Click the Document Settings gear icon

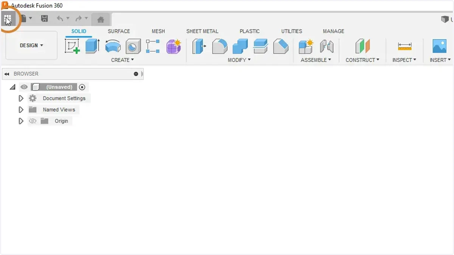tap(33, 98)
